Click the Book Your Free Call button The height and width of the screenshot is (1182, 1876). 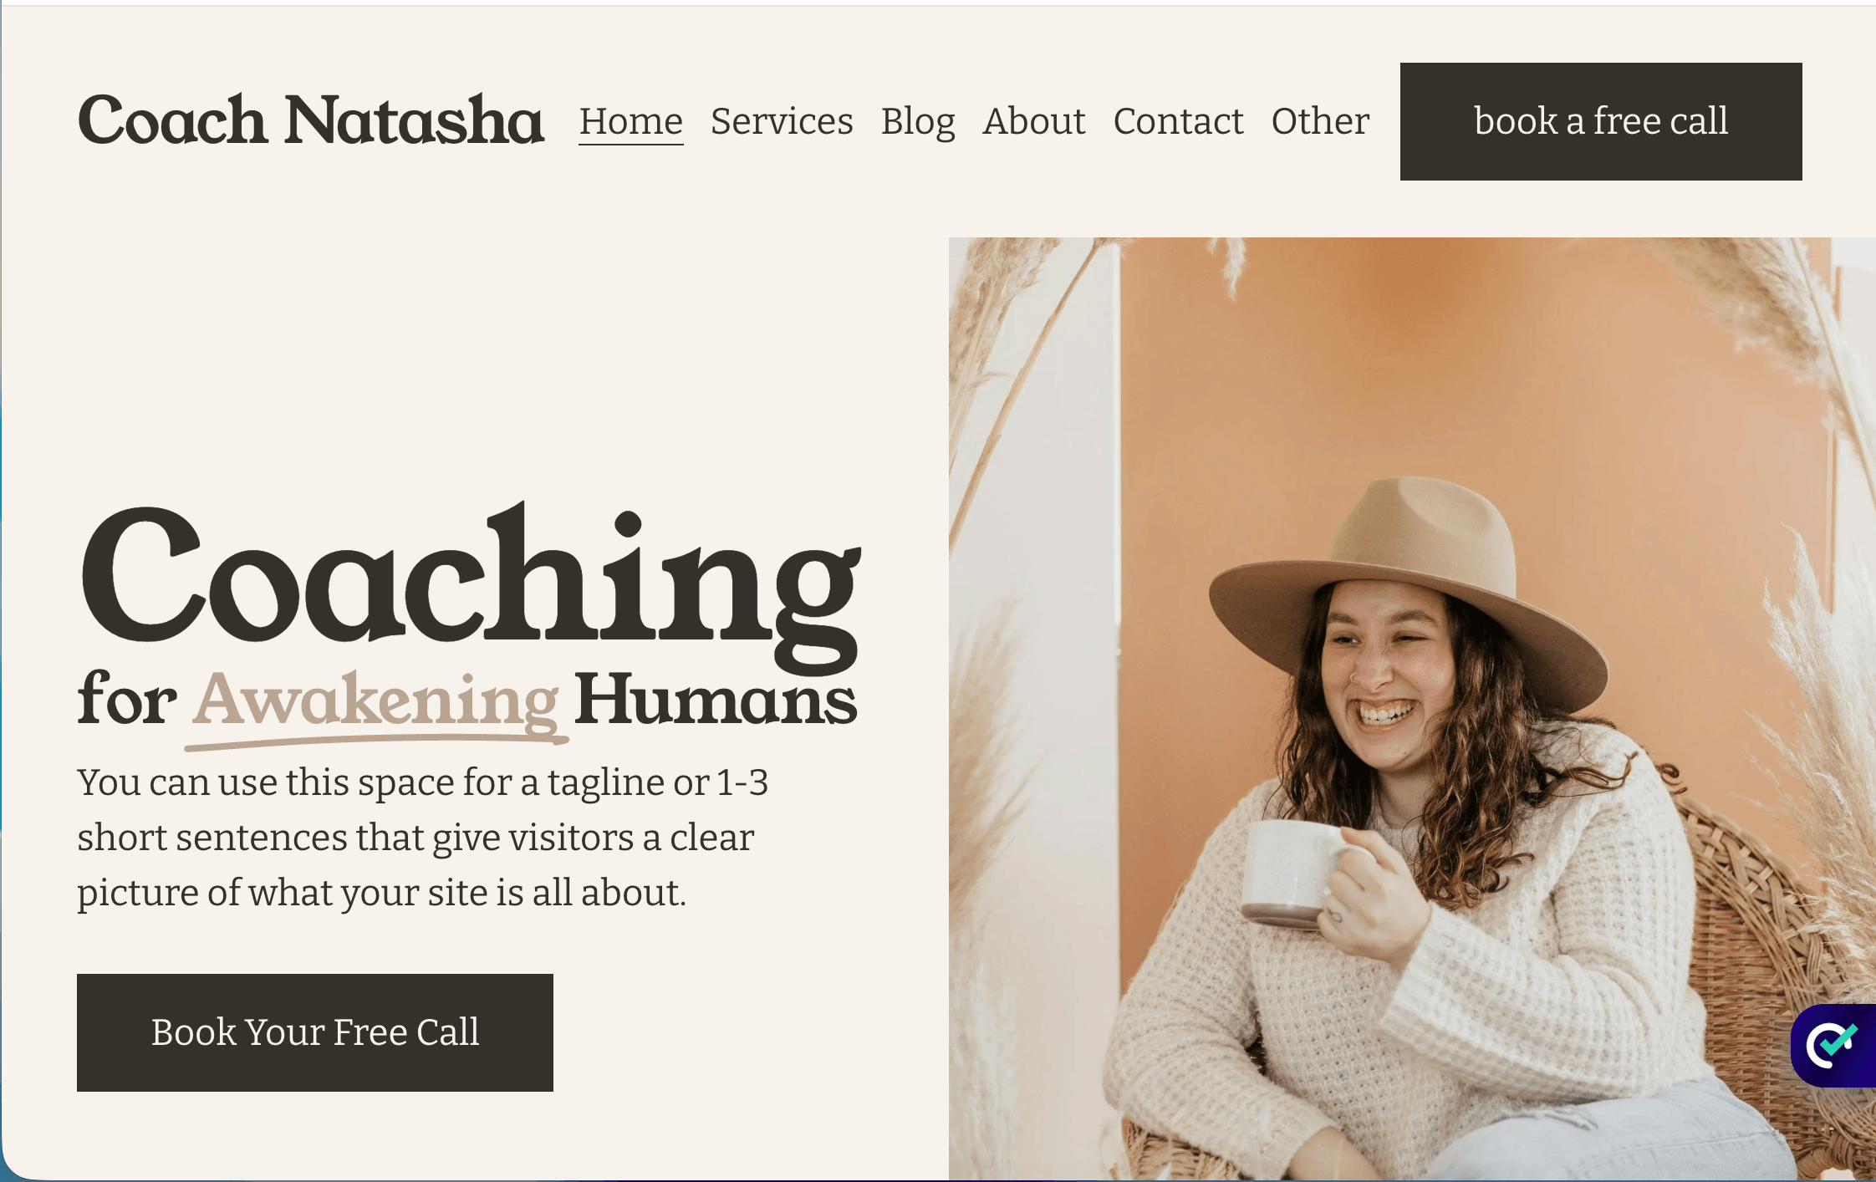point(315,1032)
